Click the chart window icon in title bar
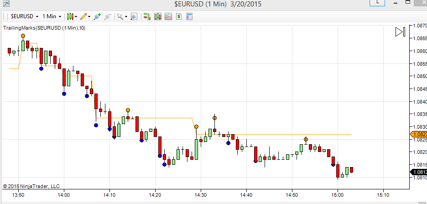 click(x=6, y=4)
